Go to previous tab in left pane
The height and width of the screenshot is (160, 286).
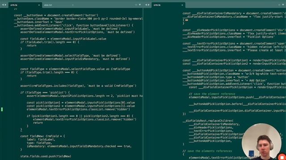pos(3,5)
